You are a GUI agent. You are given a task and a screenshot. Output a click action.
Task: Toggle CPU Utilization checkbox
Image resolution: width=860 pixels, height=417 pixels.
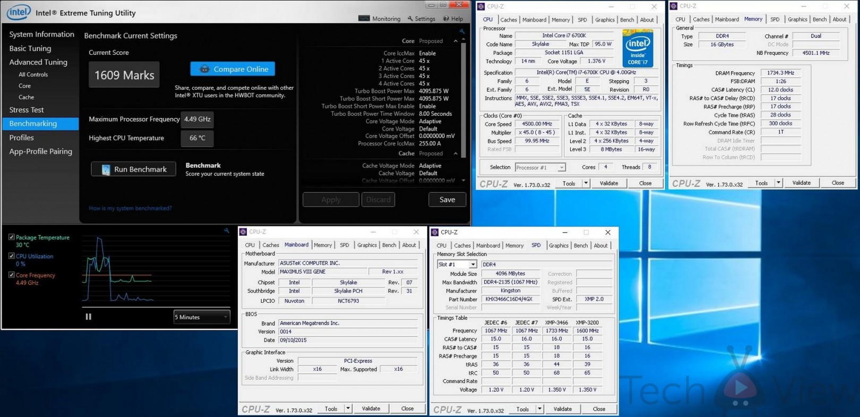[x=11, y=256]
